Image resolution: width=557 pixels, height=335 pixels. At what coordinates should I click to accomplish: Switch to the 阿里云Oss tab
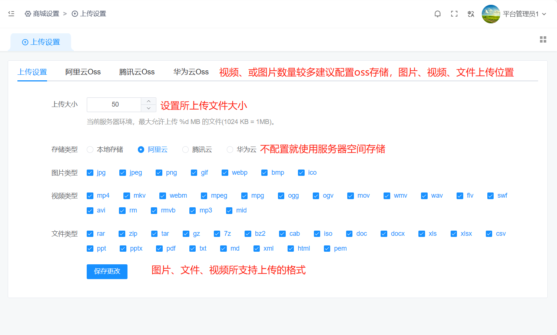tap(83, 72)
